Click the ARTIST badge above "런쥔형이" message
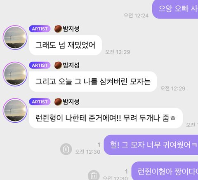 click(x=40, y=102)
